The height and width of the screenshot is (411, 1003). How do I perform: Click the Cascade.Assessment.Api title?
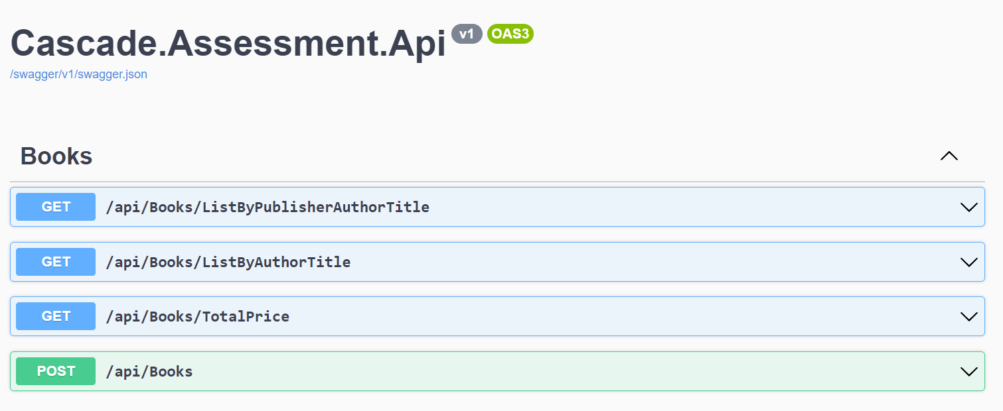coord(227,42)
